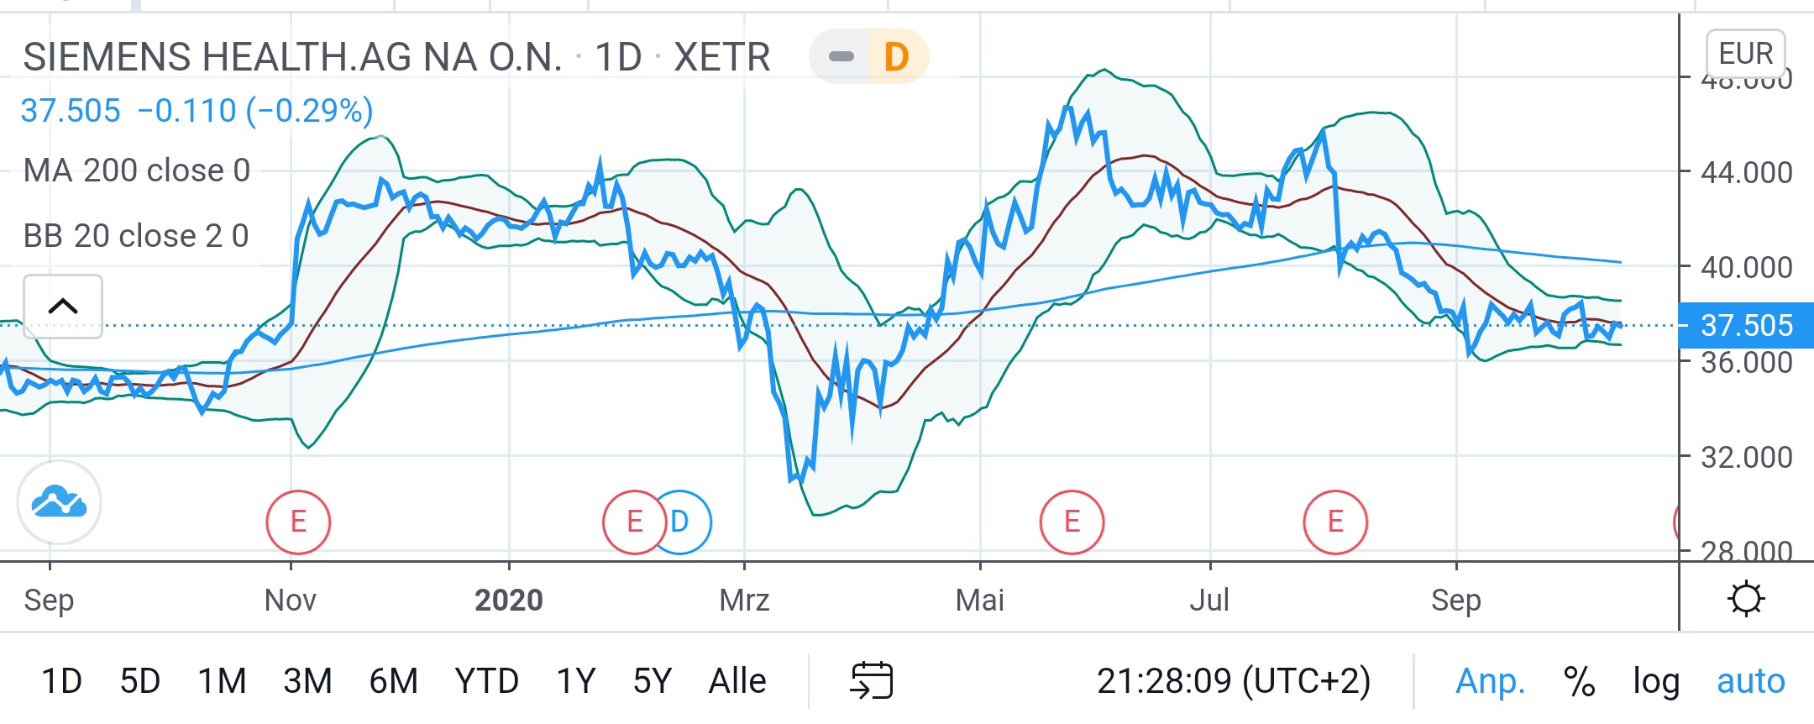Switch to the 5Y time range
The height and width of the screenshot is (724, 1814).
(x=652, y=681)
